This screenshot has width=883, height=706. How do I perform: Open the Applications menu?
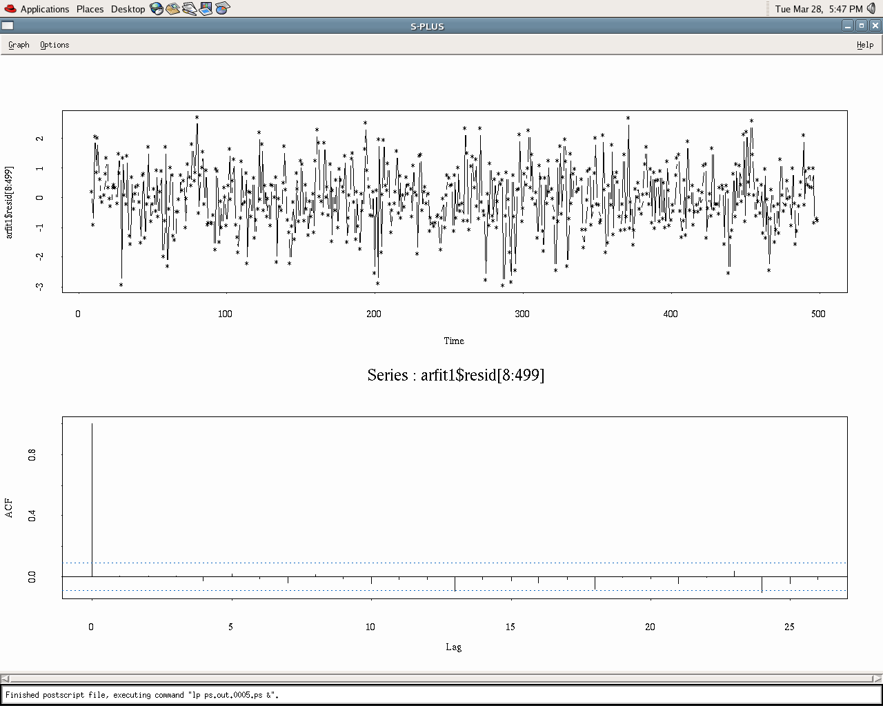pos(45,9)
